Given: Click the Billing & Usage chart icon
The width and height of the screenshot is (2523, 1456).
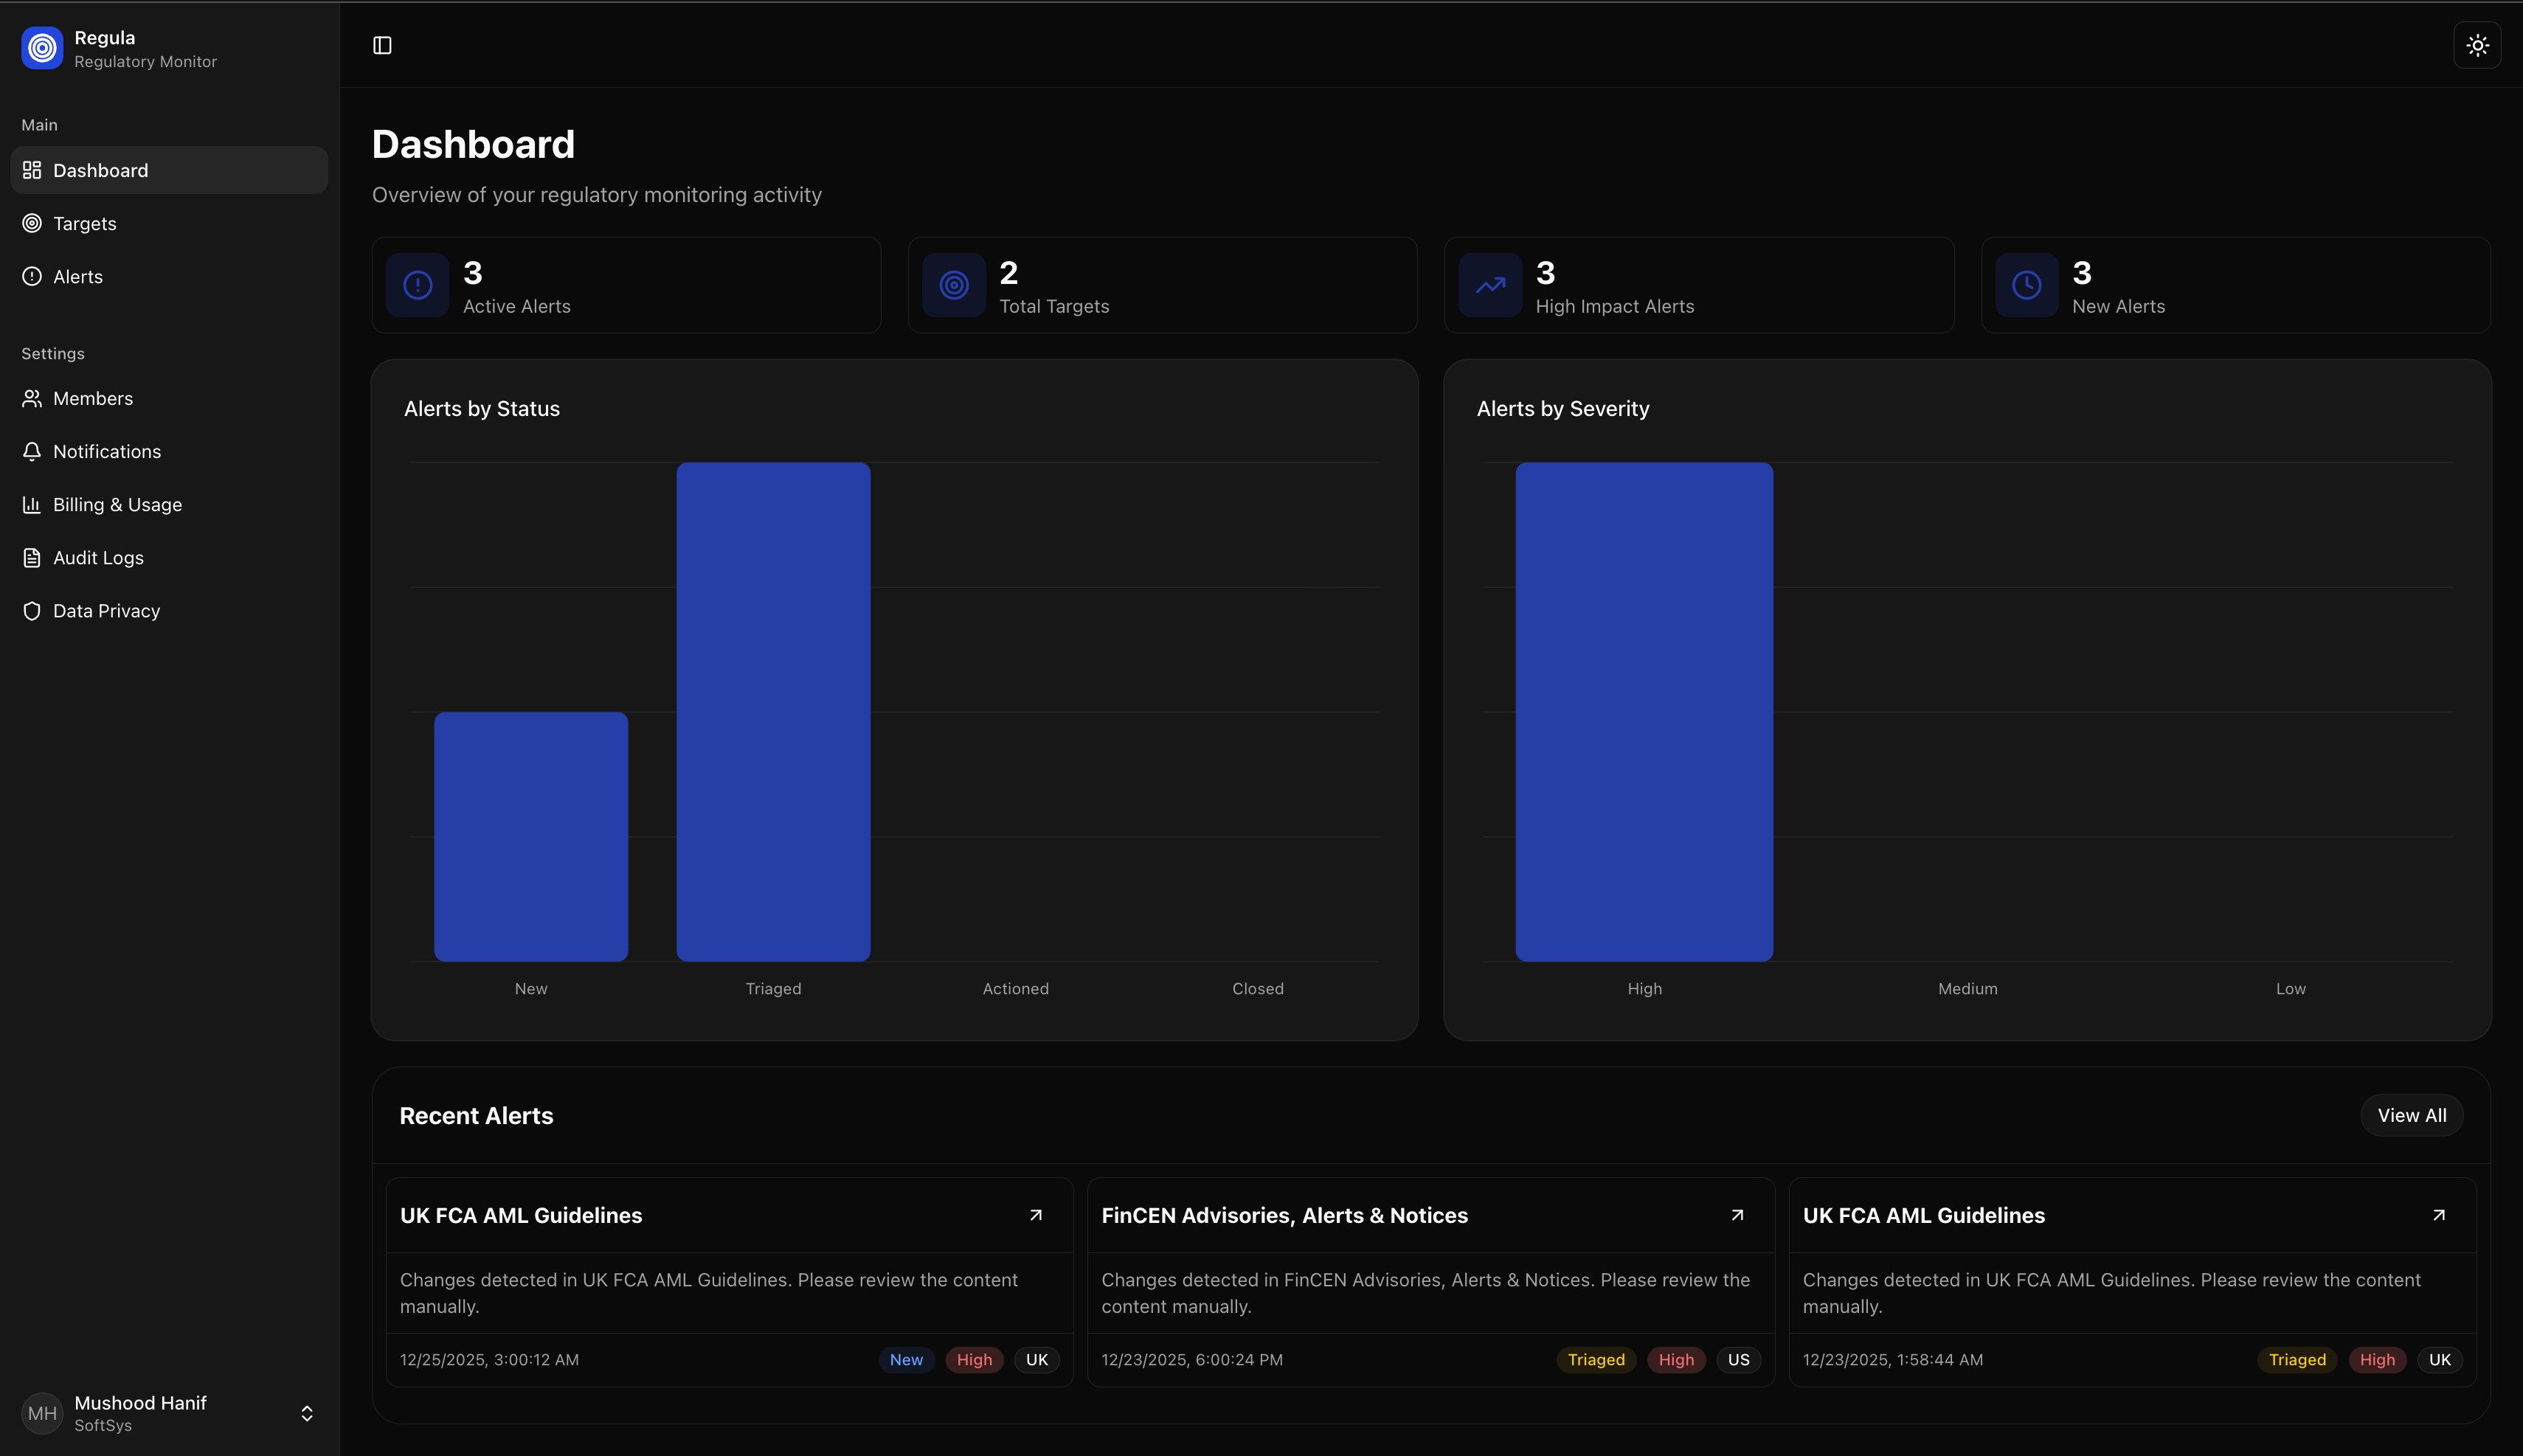Looking at the screenshot, I should click(32, 504).
